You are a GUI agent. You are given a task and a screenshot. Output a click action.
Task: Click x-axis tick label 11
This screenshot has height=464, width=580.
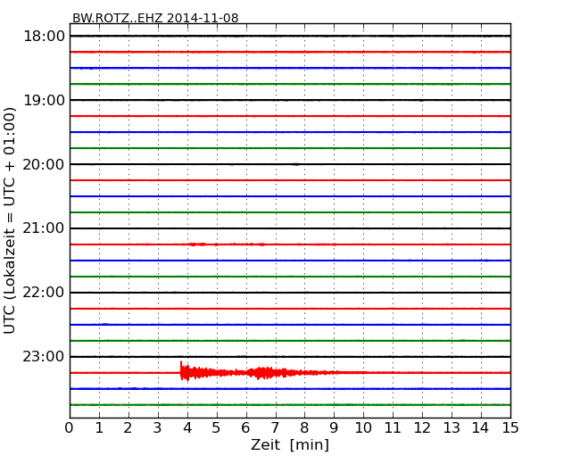[x=393, y=428]
